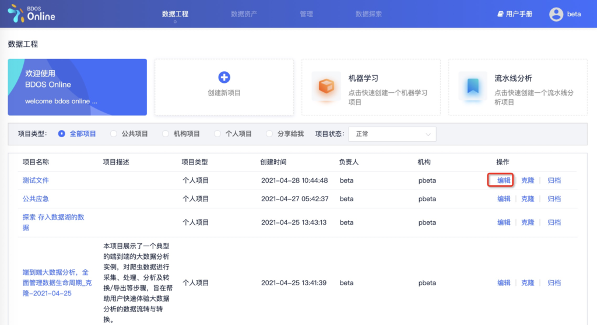Viewport: 597px width, 325px height.
Task: Select the 全部项目 radio button
Action: [61, 134]
